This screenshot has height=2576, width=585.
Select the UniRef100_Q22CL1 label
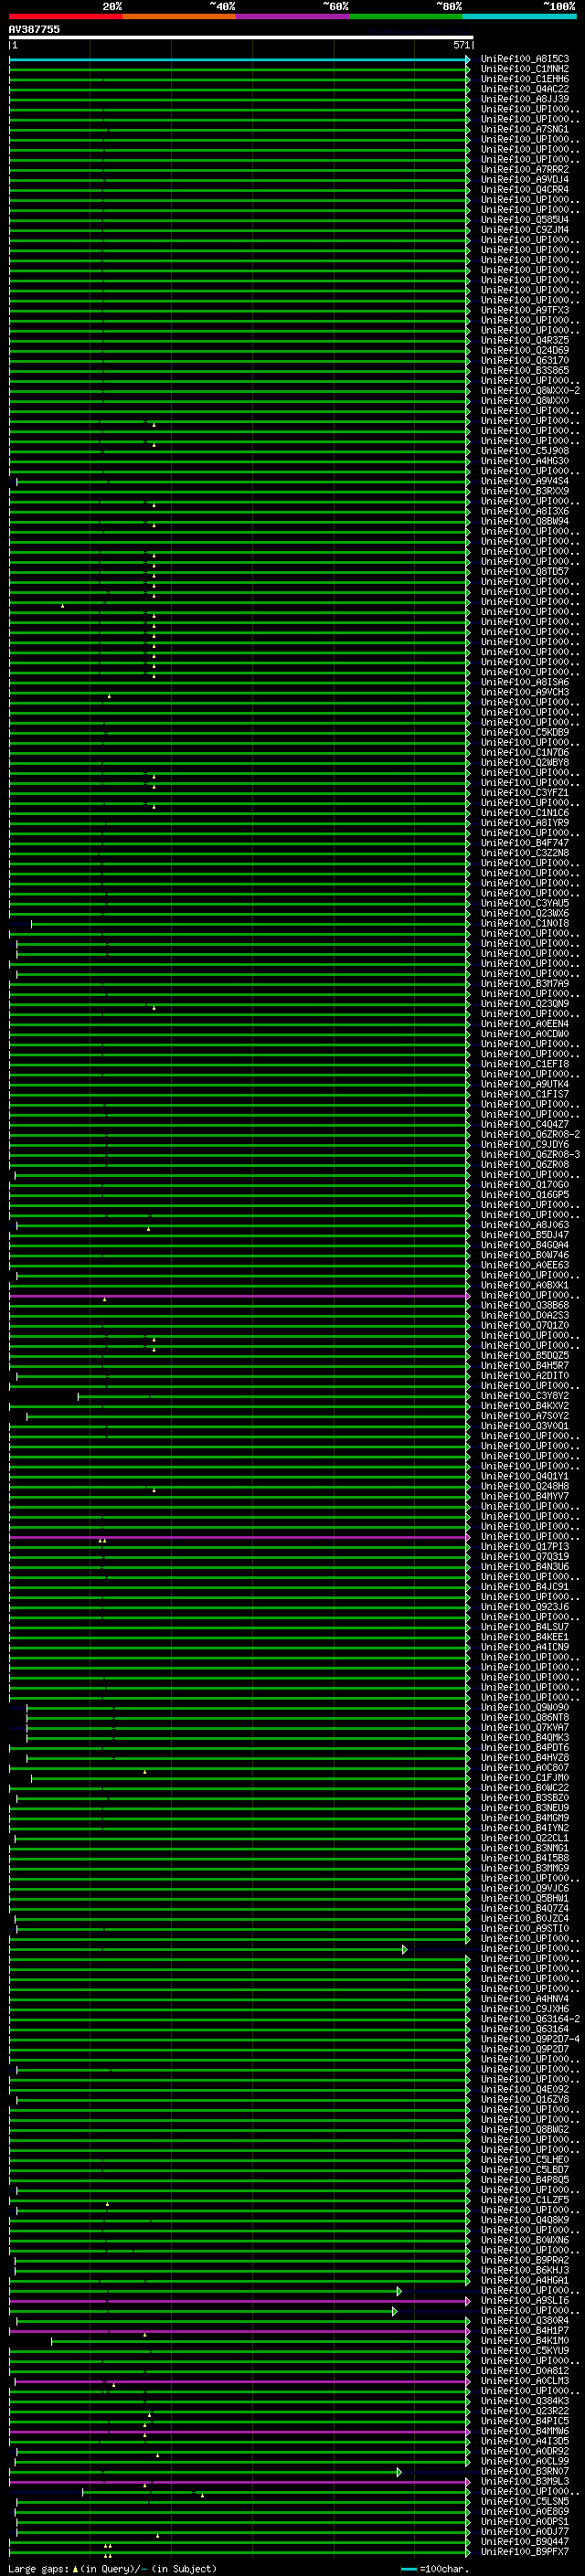tap(525, 1838)
